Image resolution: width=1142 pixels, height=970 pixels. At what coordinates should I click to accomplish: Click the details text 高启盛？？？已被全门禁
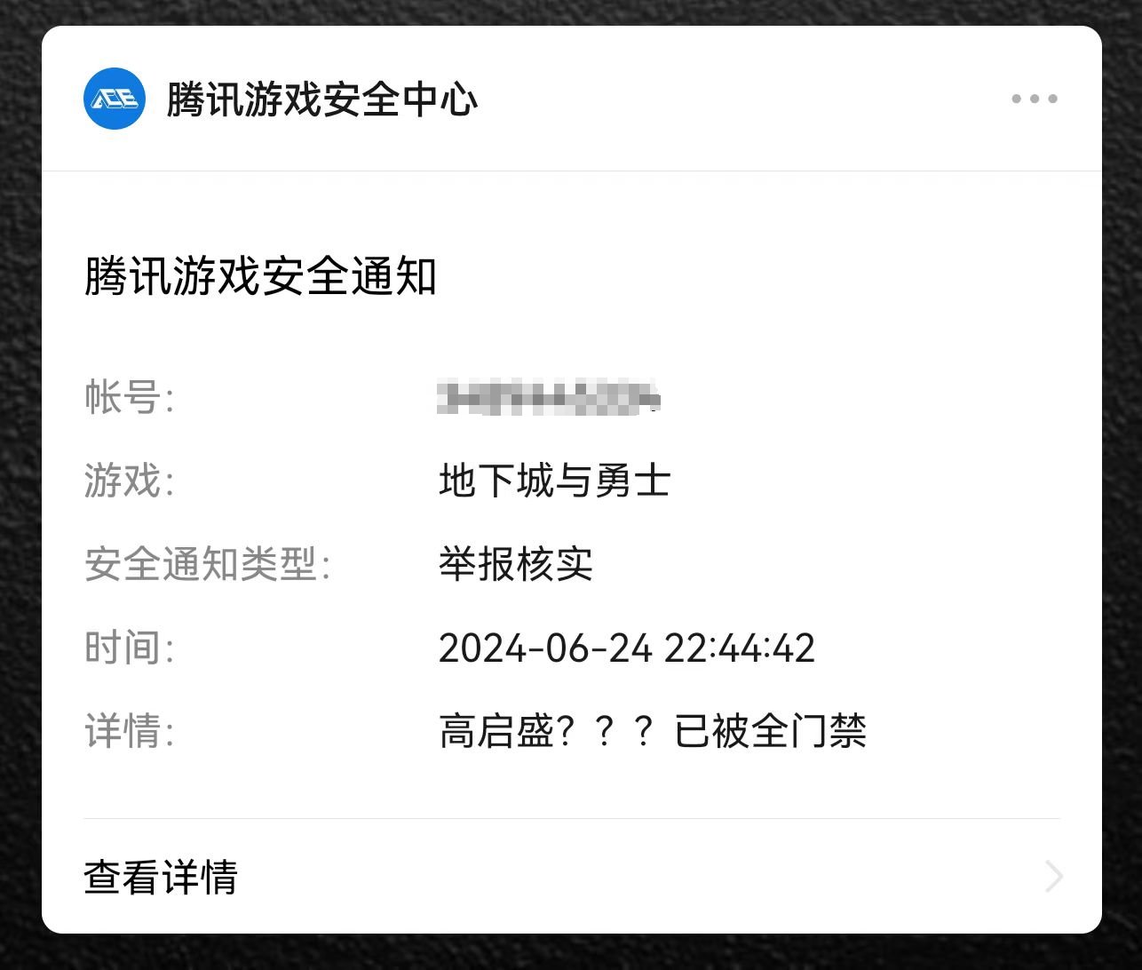click(x=653, y=731)
